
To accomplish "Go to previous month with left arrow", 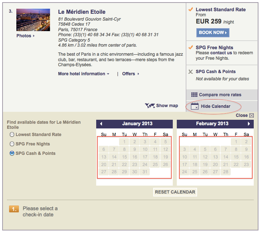I will tap(101, 124).
